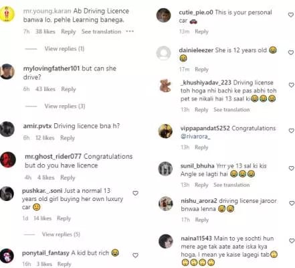This screenshot has width=295, height=268.
Task: Open mylovingfather101's profile picture
Action: 7,72
